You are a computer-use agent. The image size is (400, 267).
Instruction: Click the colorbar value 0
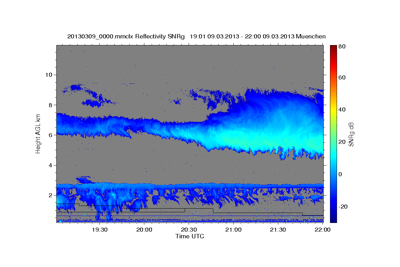point(340,174)
